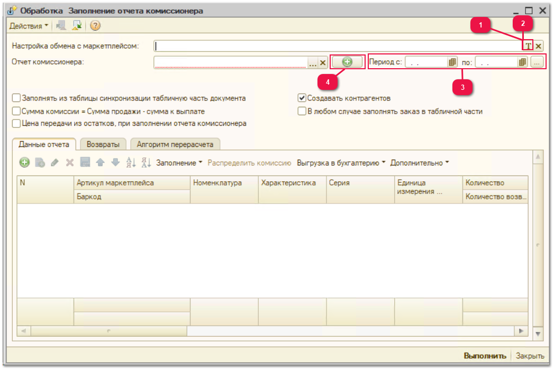The image size is (554, 370).
Task: Focus the по end date field
Action: click(x=496, y=62)
